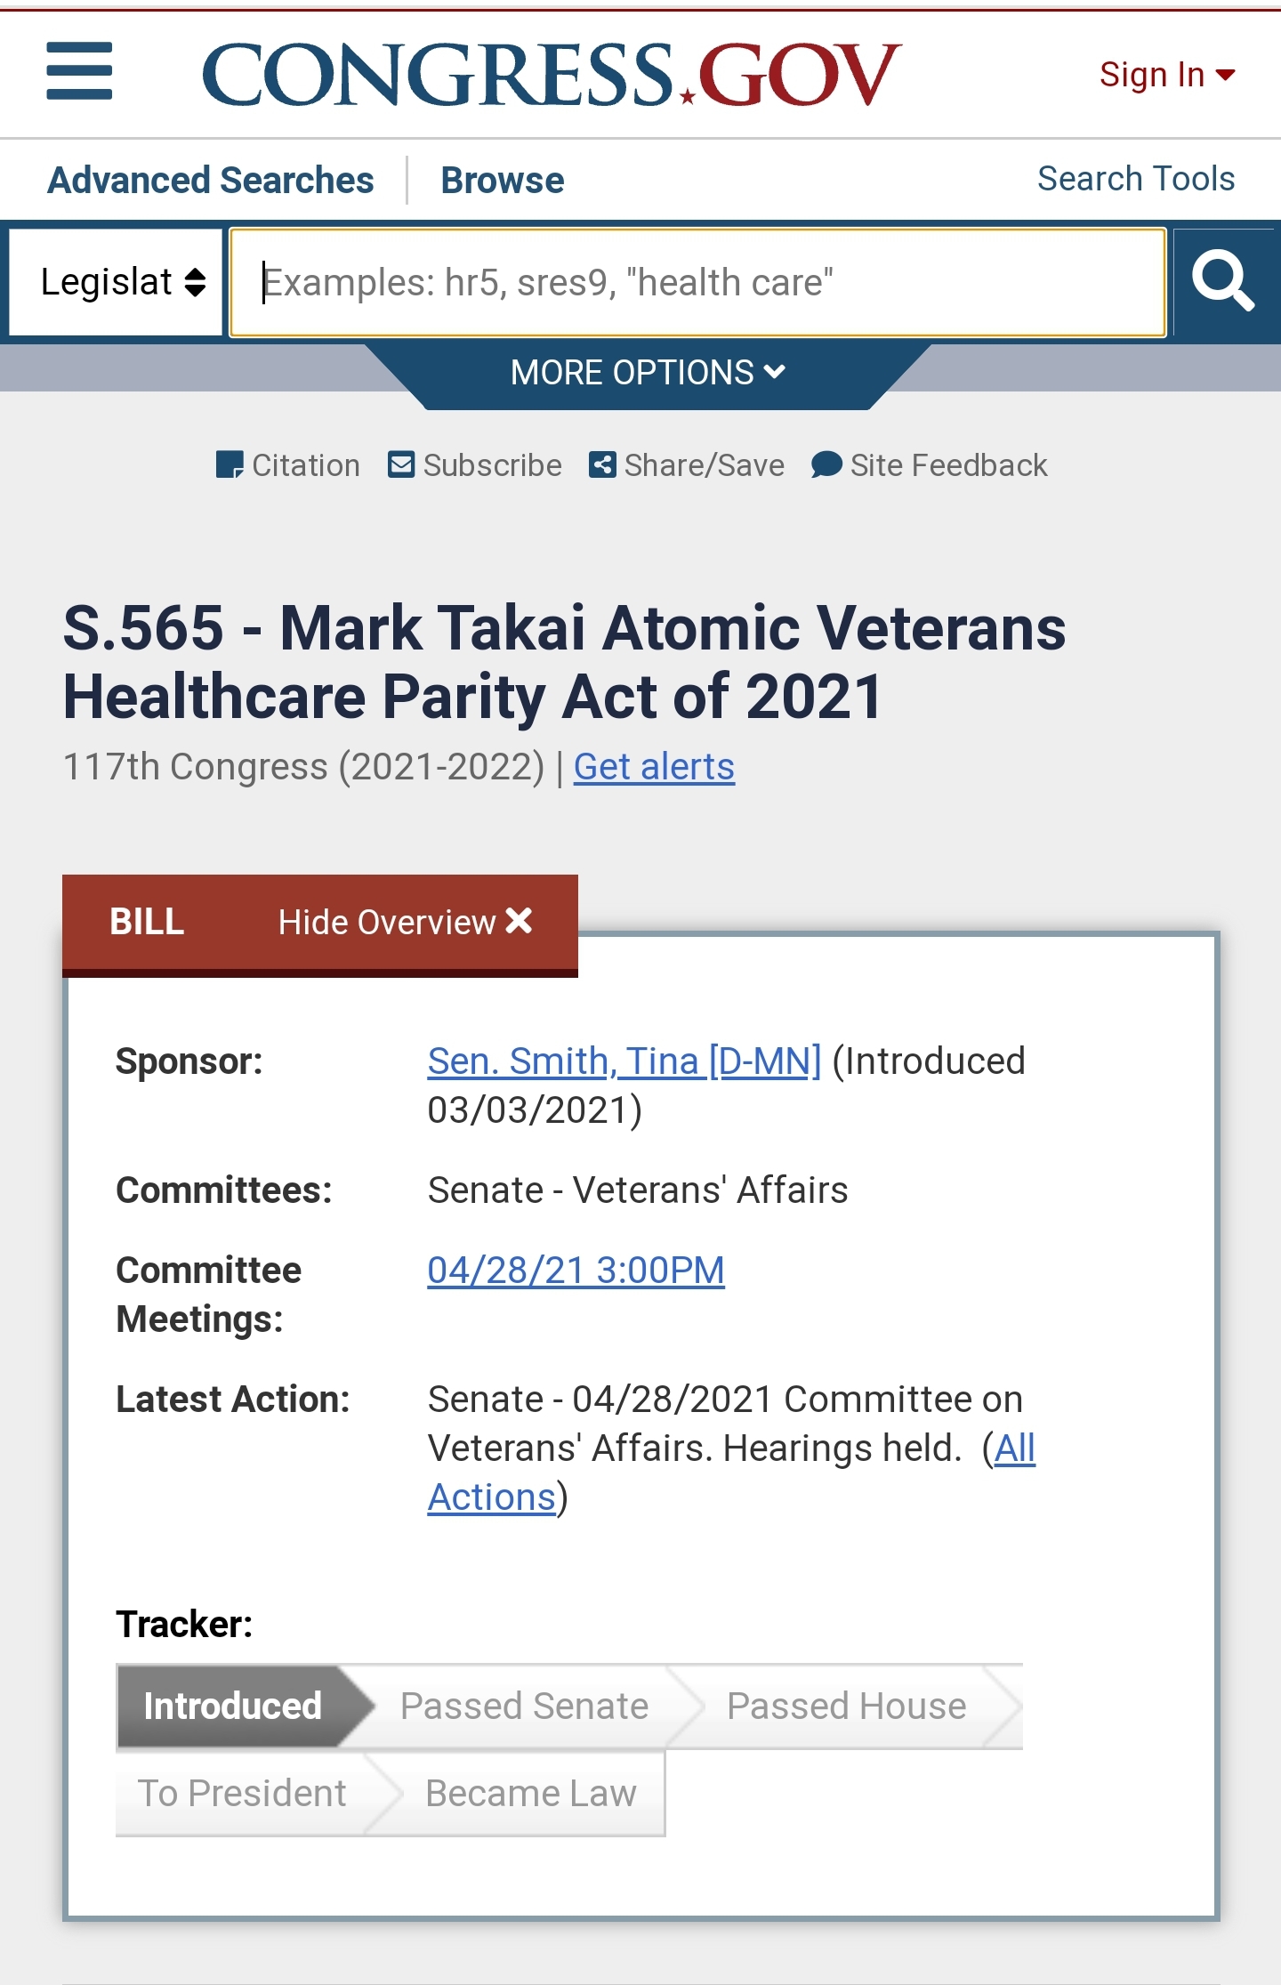The image size is (1281, 1985).
Task: Open the Sign In dropdown
Action: [x=1167, y=75]
